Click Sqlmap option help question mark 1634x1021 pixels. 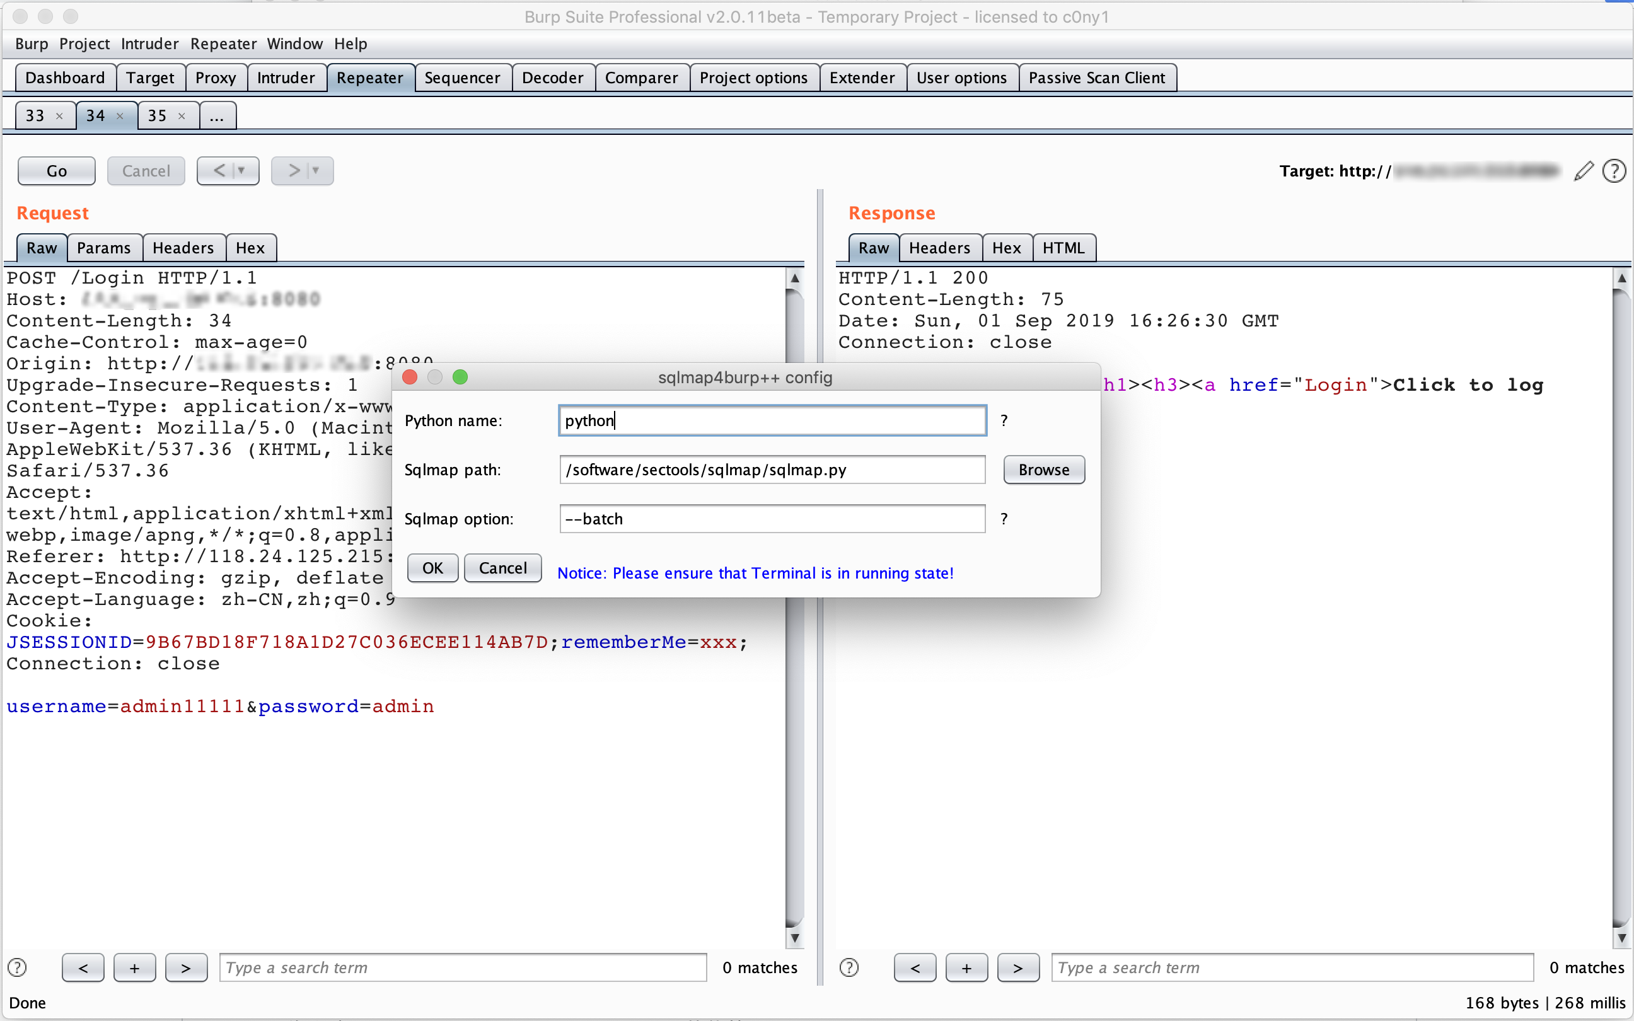[1004, 519]
